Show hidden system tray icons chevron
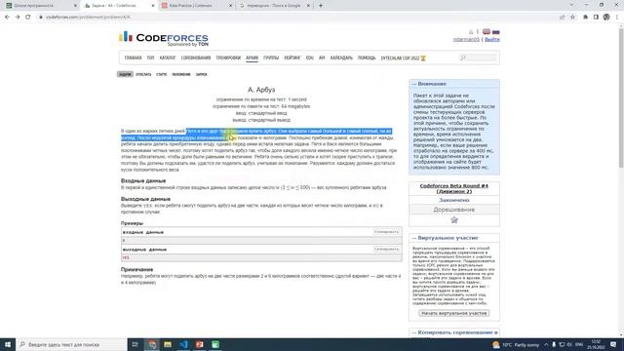 (546, 344)
